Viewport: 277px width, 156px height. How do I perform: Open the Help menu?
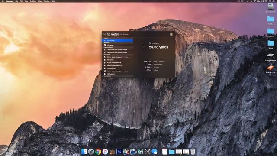point(53,1)
